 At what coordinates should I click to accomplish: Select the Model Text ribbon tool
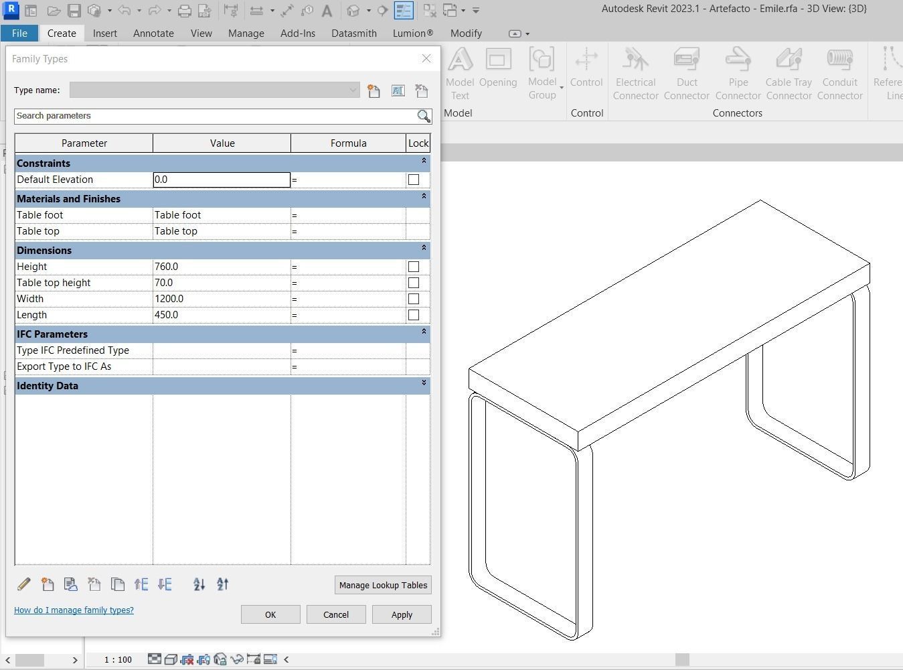coord(460,74)
